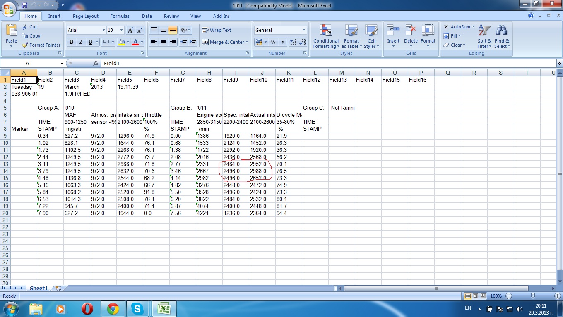
Task: Click the zoom slider in the status bar
Action: [533, 296]
